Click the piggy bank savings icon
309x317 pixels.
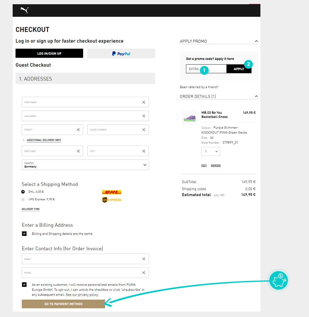279,280
